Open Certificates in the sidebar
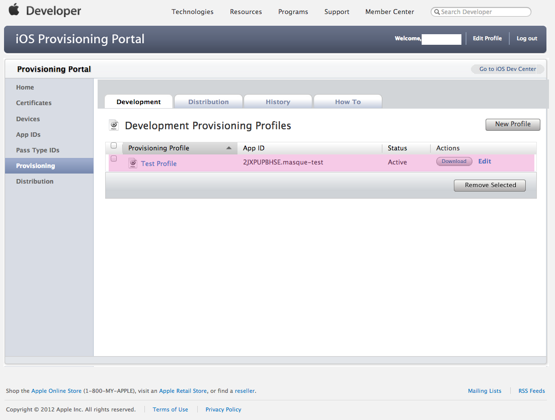 (34, 103)
